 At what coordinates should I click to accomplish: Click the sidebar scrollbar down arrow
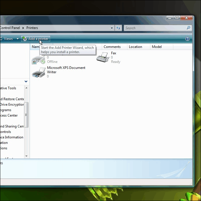tap(26, 156)
